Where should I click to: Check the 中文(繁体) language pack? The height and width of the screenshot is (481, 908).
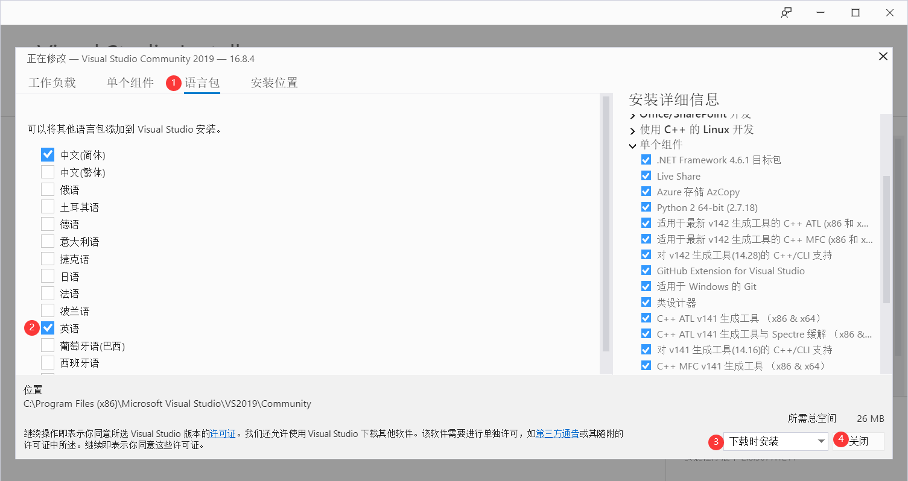(x=48, y=172)
